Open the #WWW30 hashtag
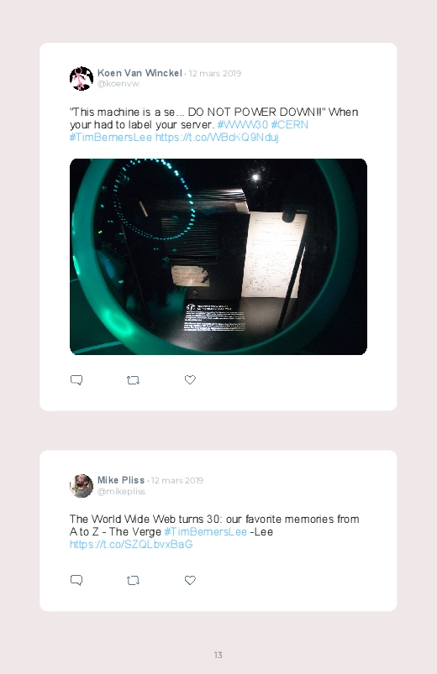437x674 pixels. coord(242,125)
